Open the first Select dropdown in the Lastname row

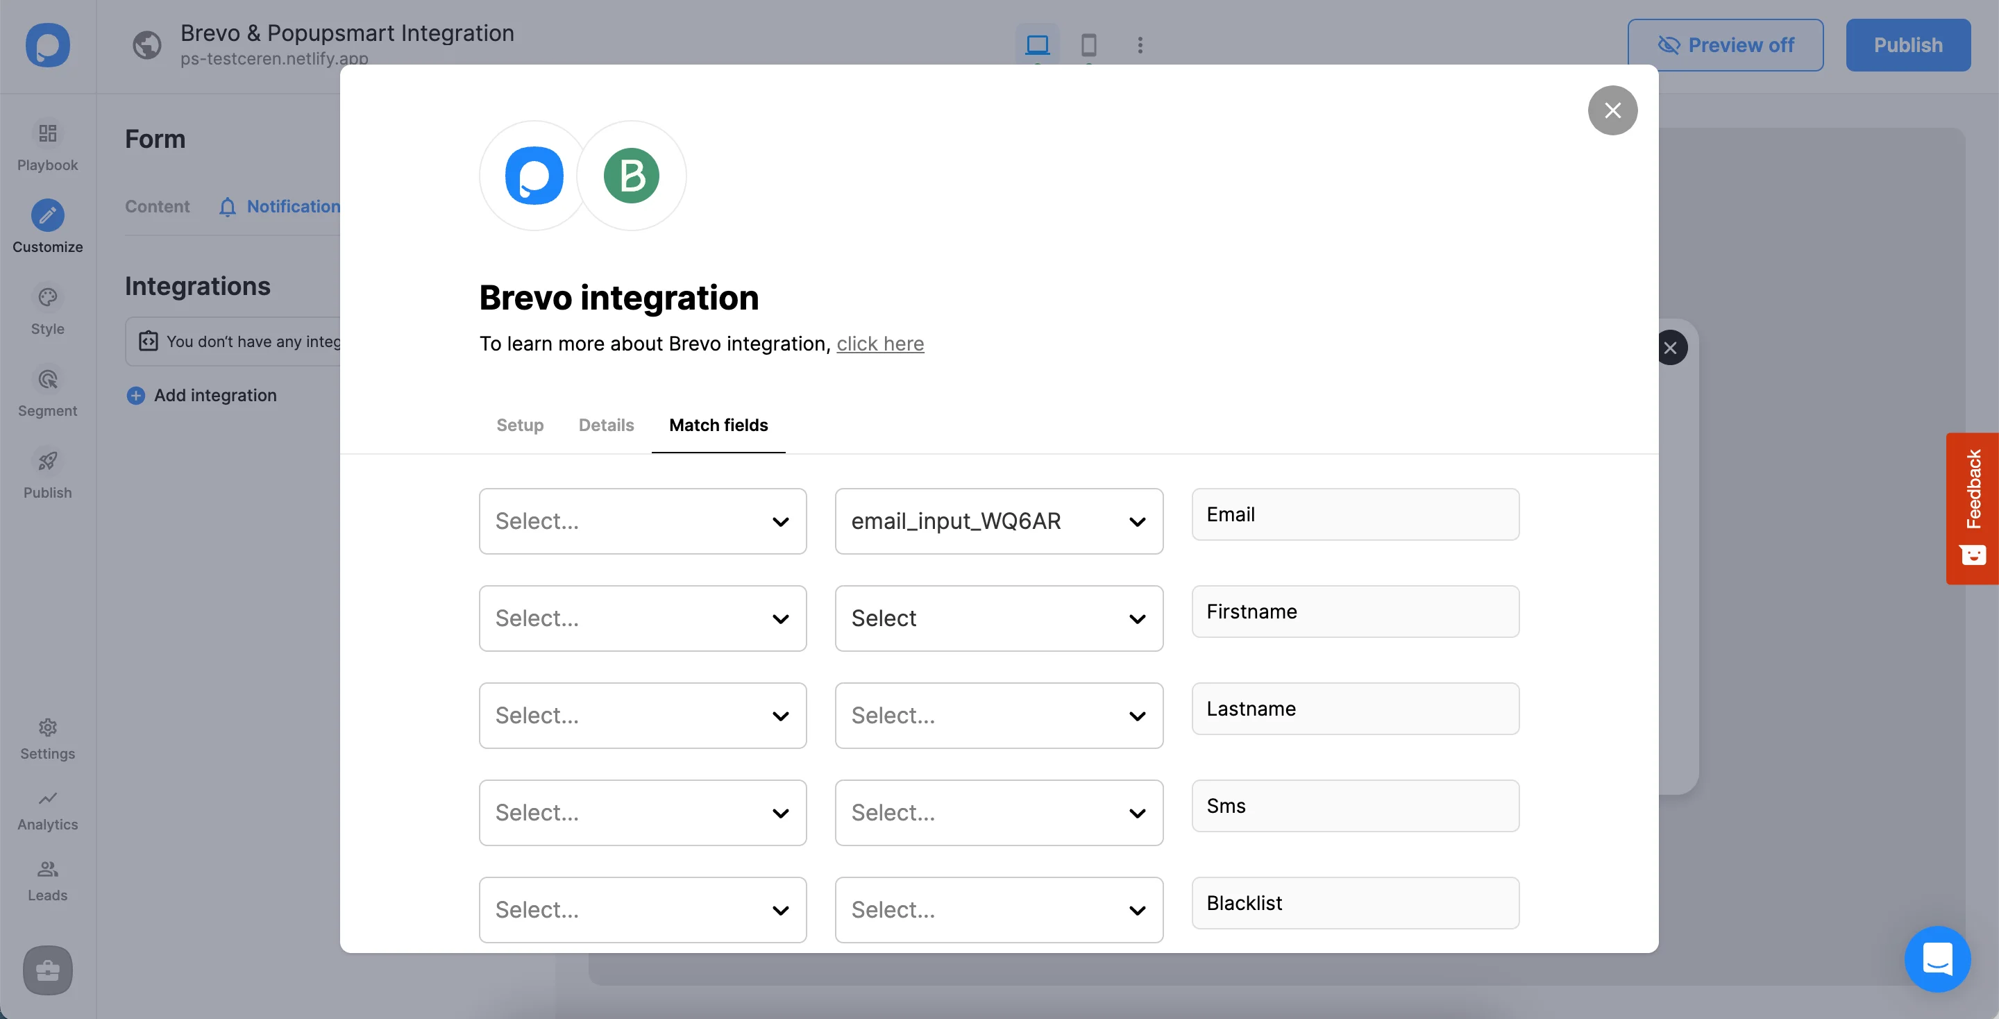click(x=643, y=716)
